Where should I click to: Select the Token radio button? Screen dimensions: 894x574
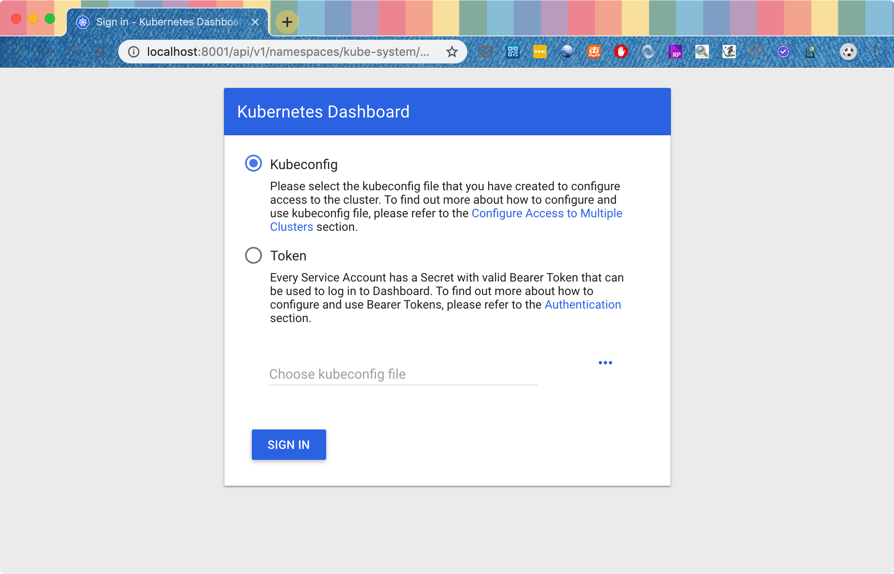coord(253,255)
